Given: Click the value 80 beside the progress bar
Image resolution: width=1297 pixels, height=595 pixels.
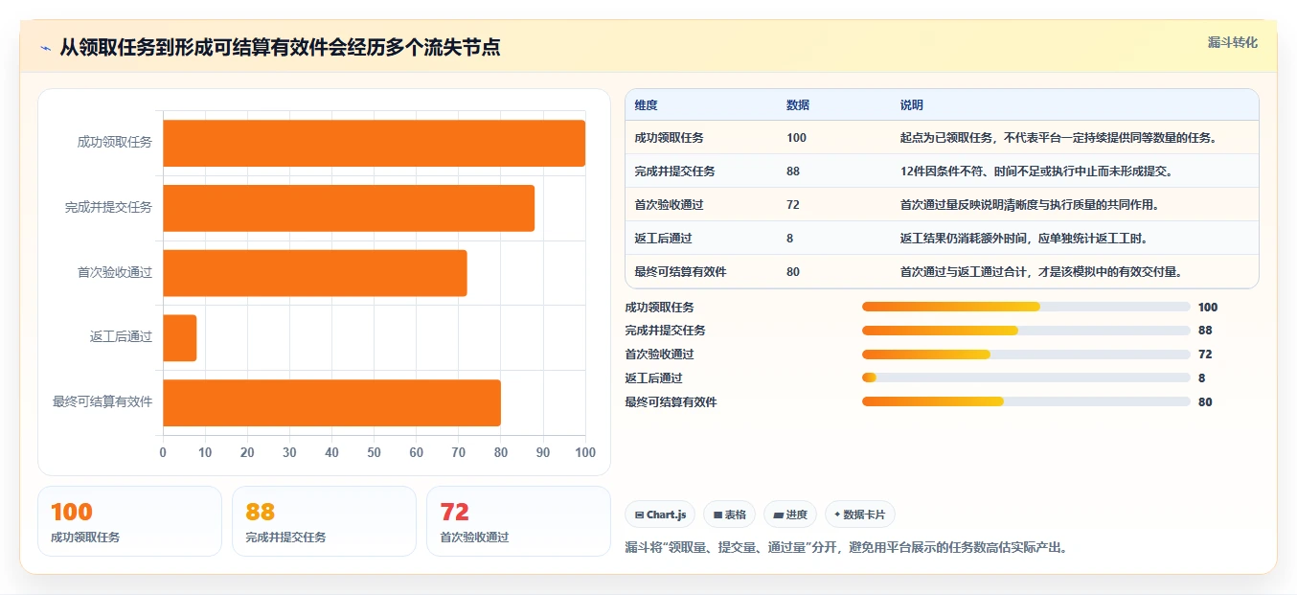Looking at the screenshot, I should 1205,402.
